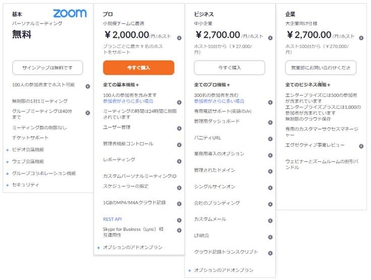This screenshot has height=280, width=371.
Task: Expand the セキュリティ section
Action: [x=8, y=185]
